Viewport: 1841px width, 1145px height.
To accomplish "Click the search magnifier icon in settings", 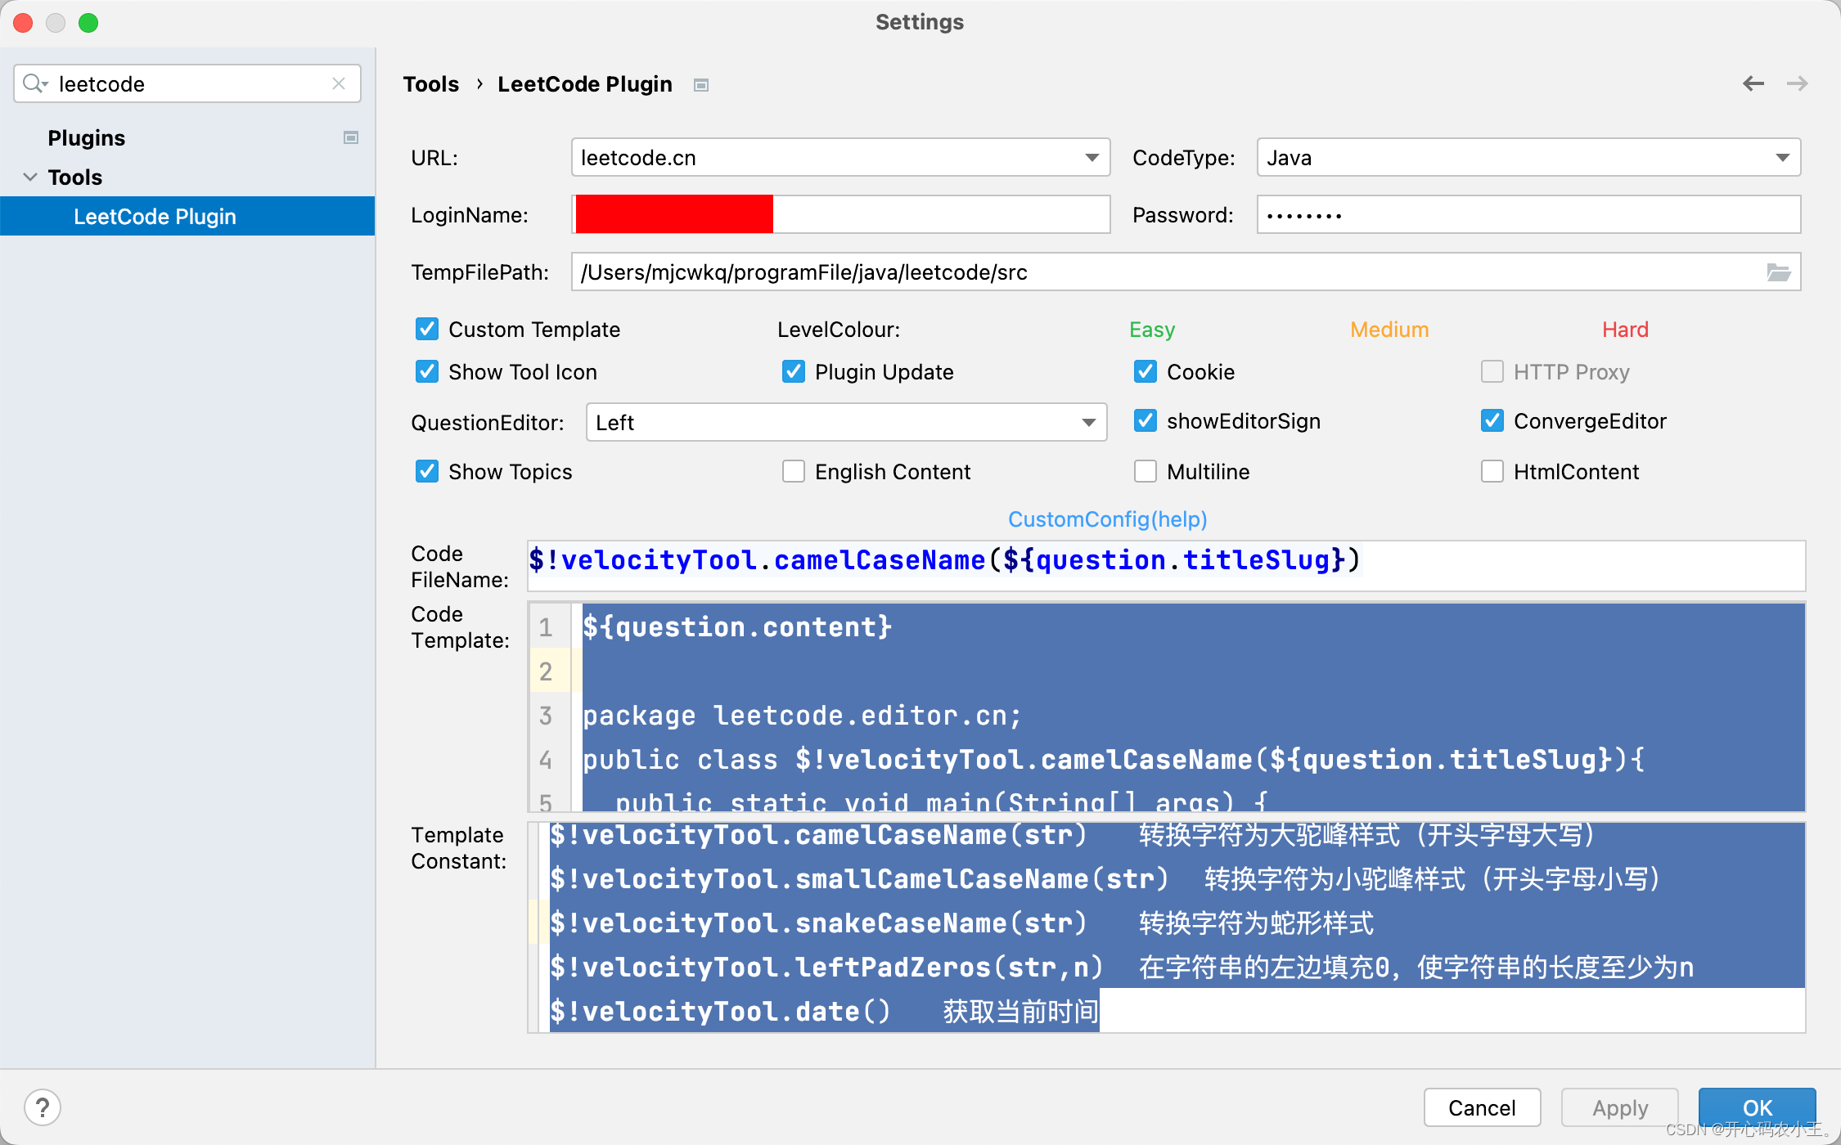I will 35,83.
